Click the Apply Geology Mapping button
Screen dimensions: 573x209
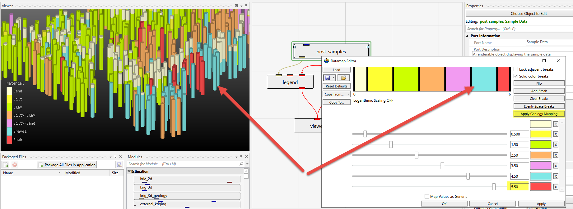click(x=539, y=114)
